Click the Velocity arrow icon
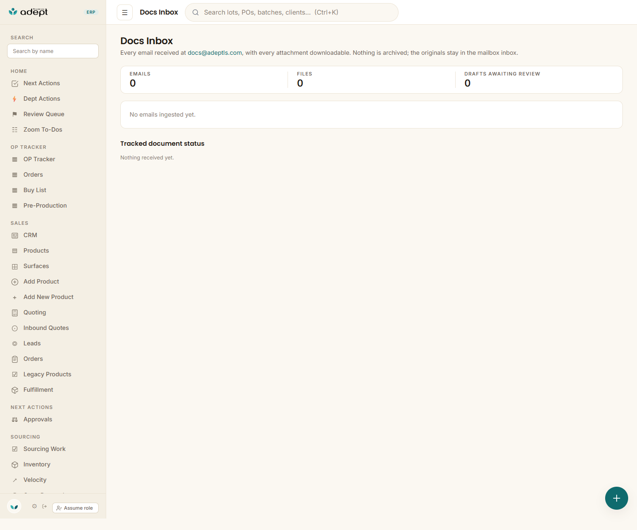The image size is (637, 530). click(x=15, y=480)
